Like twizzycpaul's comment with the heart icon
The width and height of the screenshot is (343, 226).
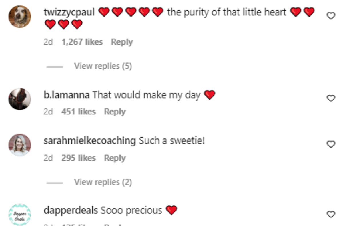pos(331,16)
